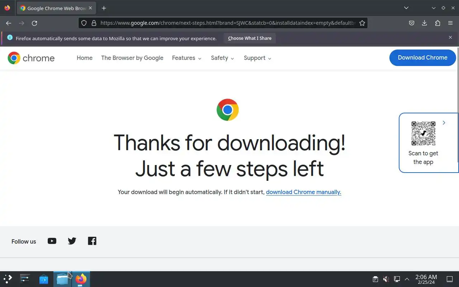Reload the current page
The image size is (459, 287).
(34, 23)
